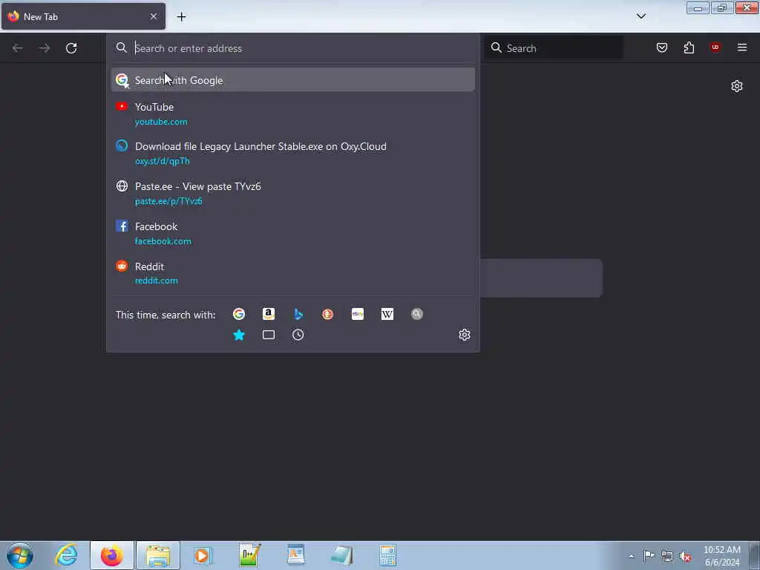Open the uBlock Origin extension icon
Viewport: 760px width, 570px height.
pyautogui.click(x=715, y=47)
